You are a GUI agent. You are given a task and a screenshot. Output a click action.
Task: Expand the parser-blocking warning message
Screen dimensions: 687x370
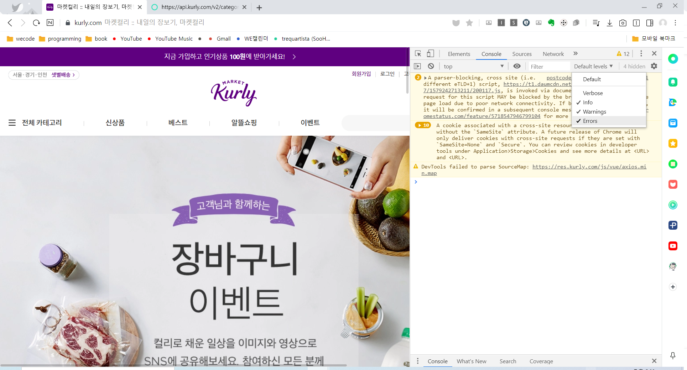[425, 78]
